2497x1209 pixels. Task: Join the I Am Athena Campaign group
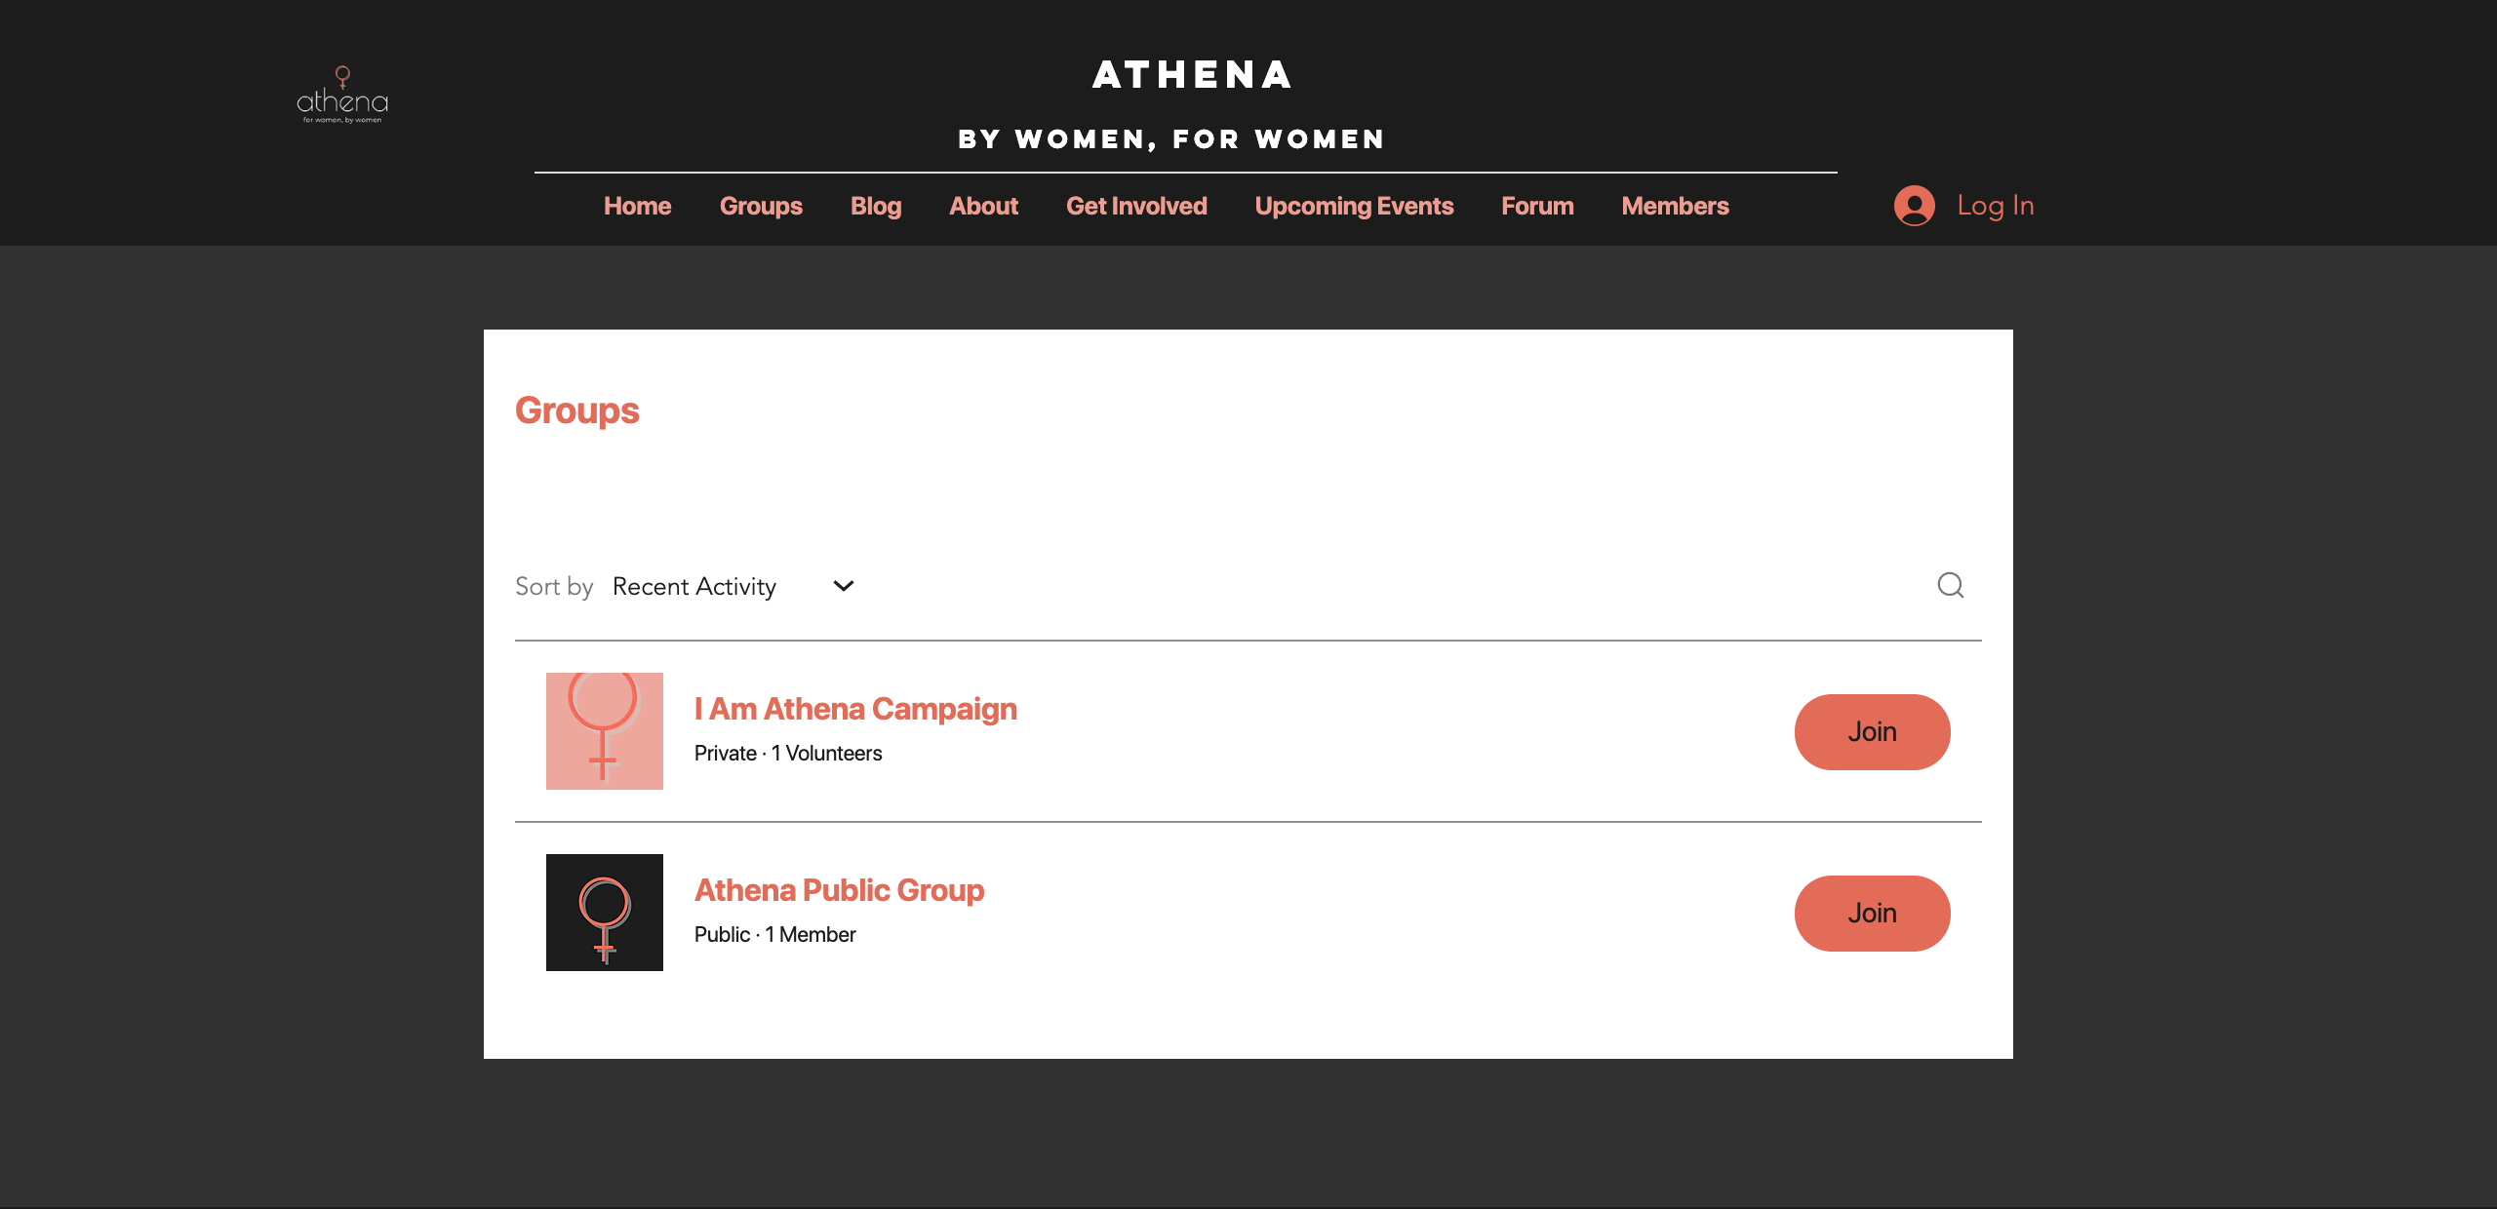(x=1872, y=732)
